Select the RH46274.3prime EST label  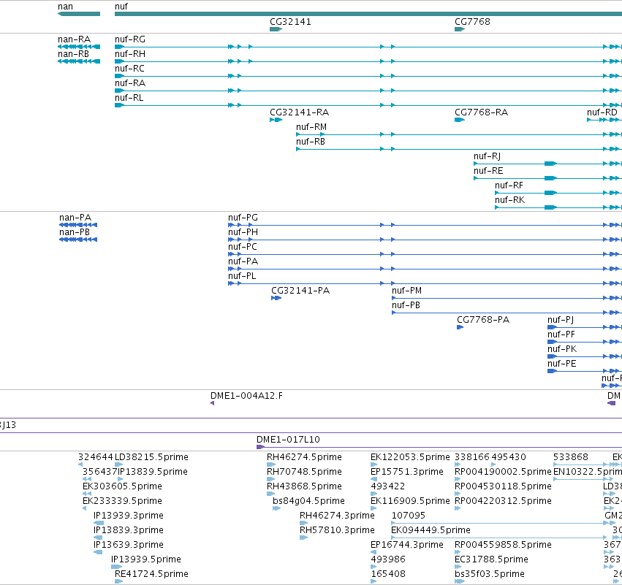(x=337, y=516)
